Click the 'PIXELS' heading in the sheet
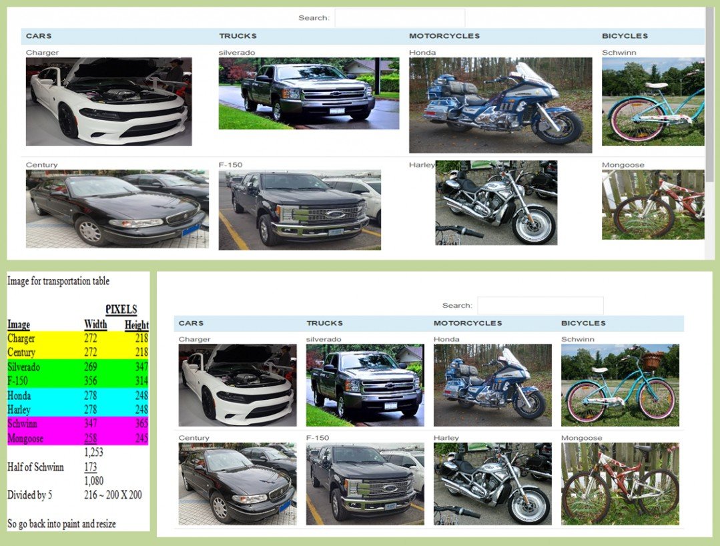Image resolution: width=720 pixels, height=546 pixels. pos(121,310)
